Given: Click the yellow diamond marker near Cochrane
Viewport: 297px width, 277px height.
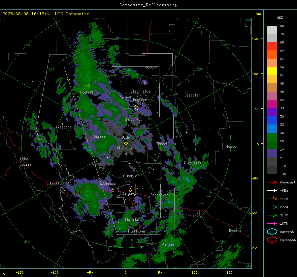Looking at the screenshot, I should click(x=113, y=190).
